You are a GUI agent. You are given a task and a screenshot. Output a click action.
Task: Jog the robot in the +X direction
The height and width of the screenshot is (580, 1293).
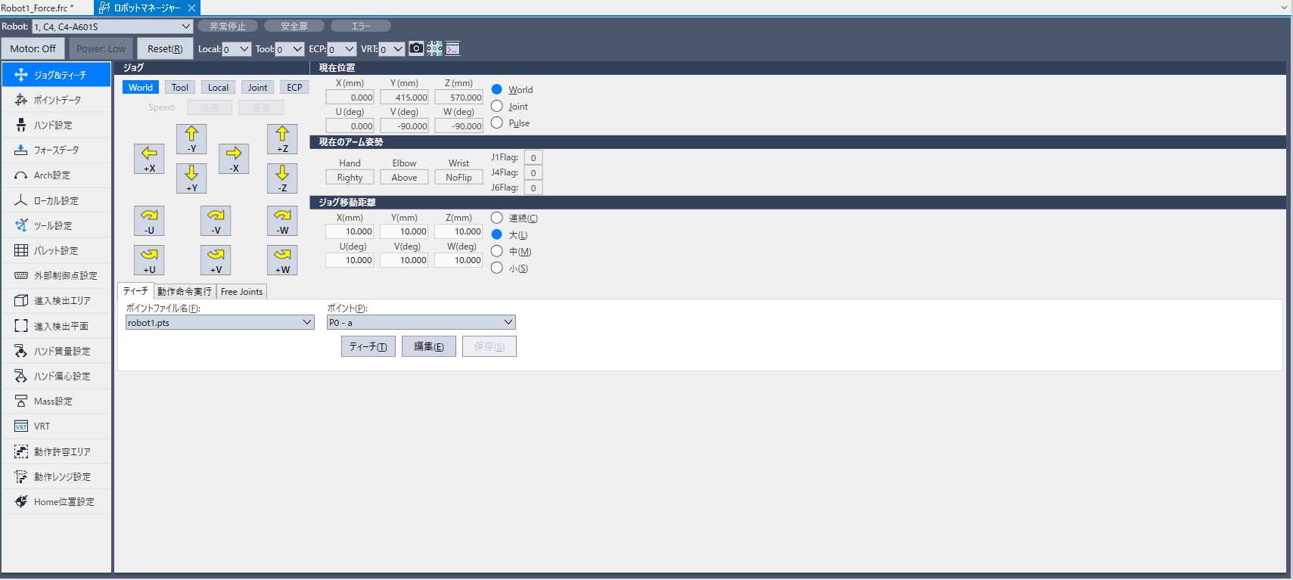pos(149,159)
